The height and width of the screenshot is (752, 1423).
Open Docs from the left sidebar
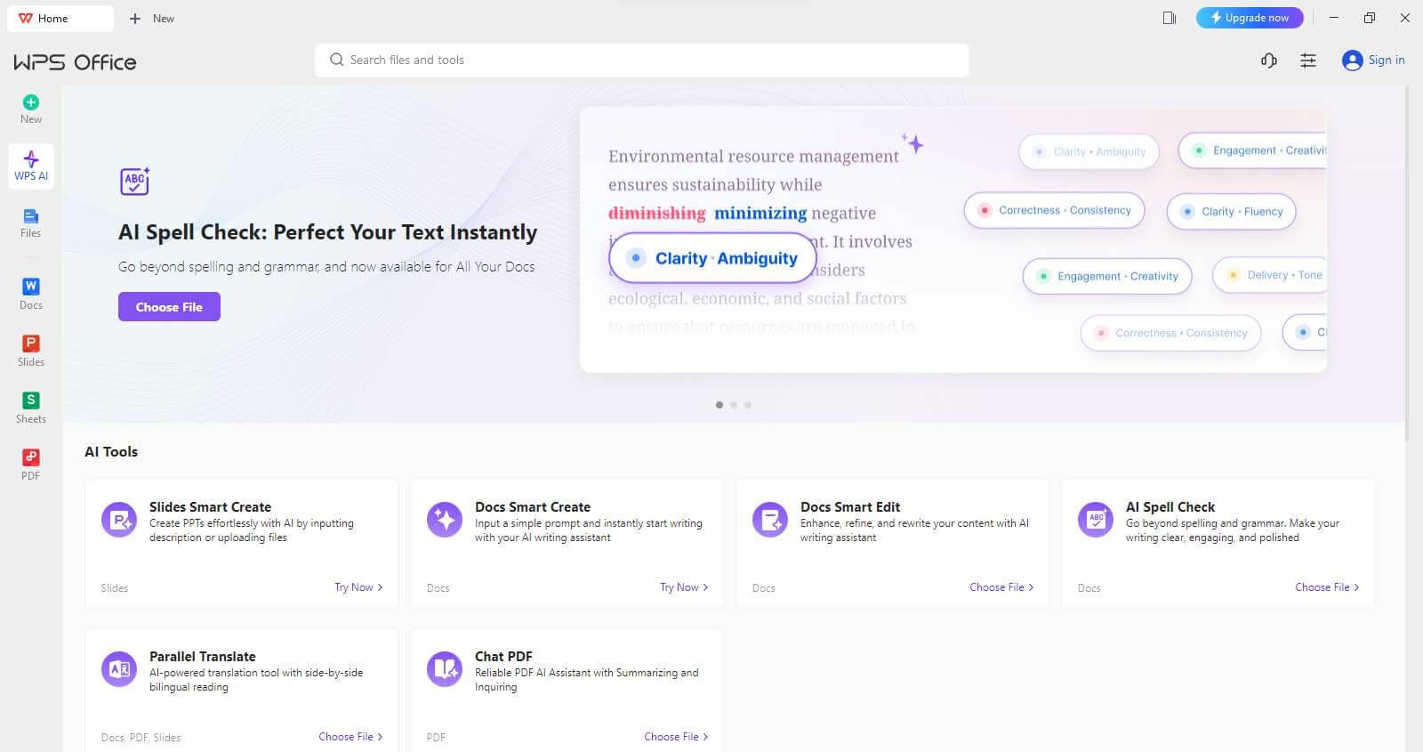click(x=31, y=294)
